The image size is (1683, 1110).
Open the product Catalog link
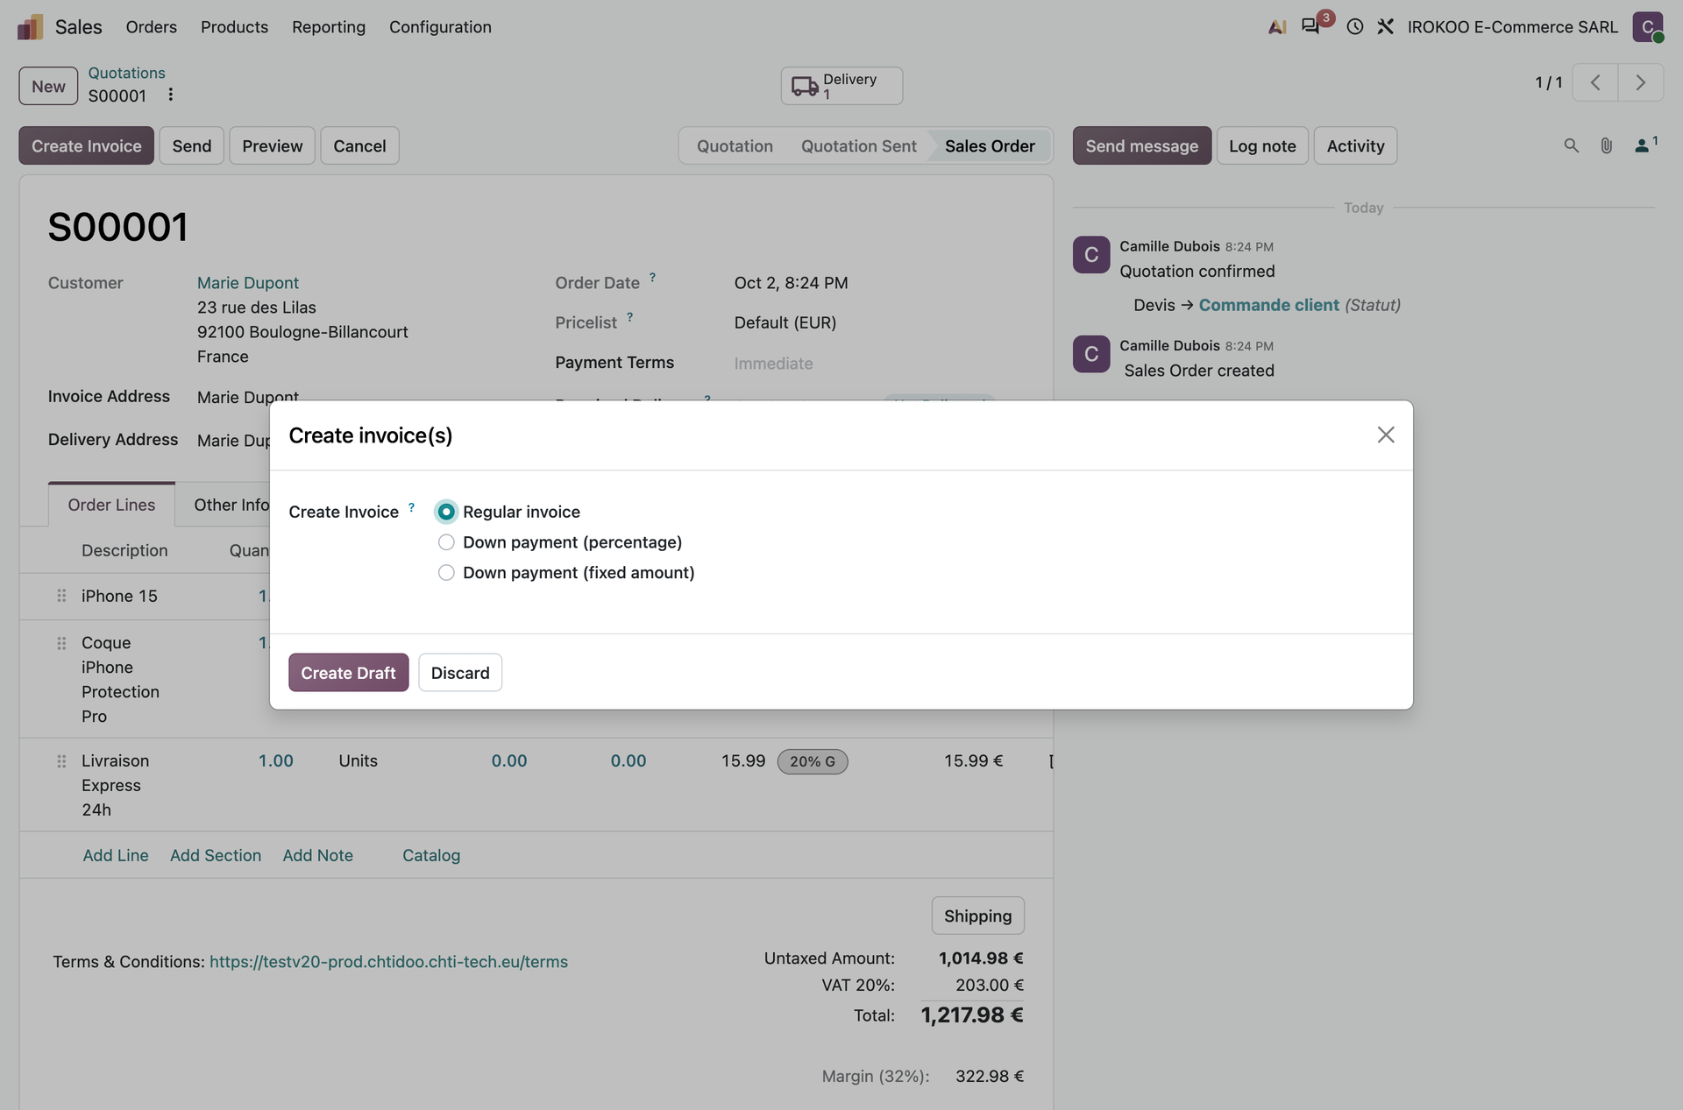pos(431,855)
